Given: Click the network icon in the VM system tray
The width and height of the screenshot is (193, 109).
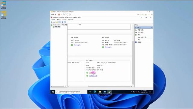Looking at the screenshot, I should coord(134,92).
